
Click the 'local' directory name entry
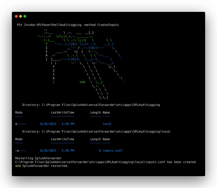(107, 124)
